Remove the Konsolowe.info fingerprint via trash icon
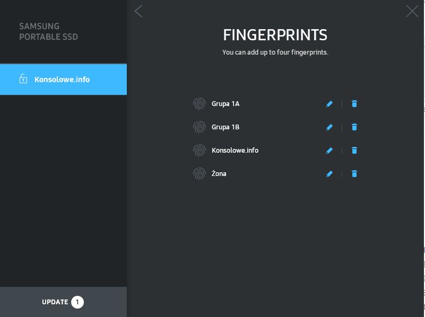Image resolution: width=425 pixels, height=317 pixels. [354, 151]
